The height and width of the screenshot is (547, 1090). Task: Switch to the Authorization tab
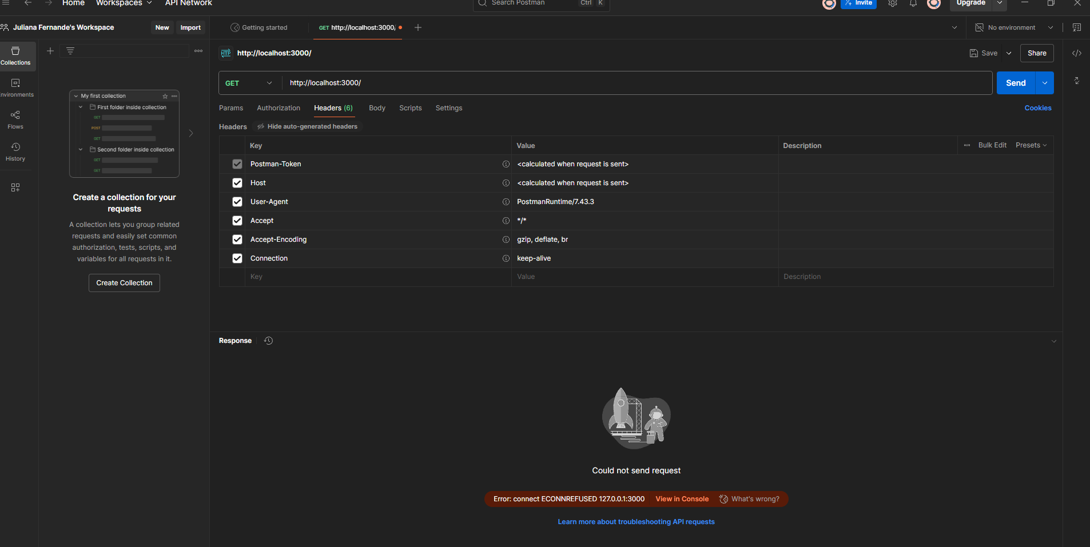pos(279,108)
